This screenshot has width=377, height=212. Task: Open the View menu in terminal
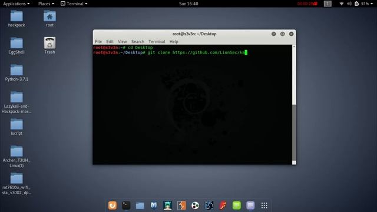coord(122,42)
